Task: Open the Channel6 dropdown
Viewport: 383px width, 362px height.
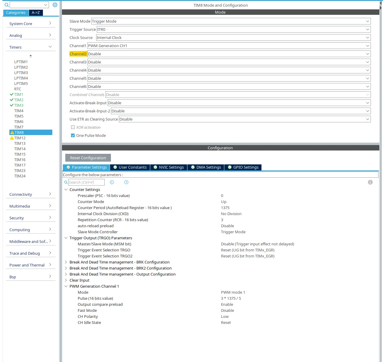Action: pos(229,86)
